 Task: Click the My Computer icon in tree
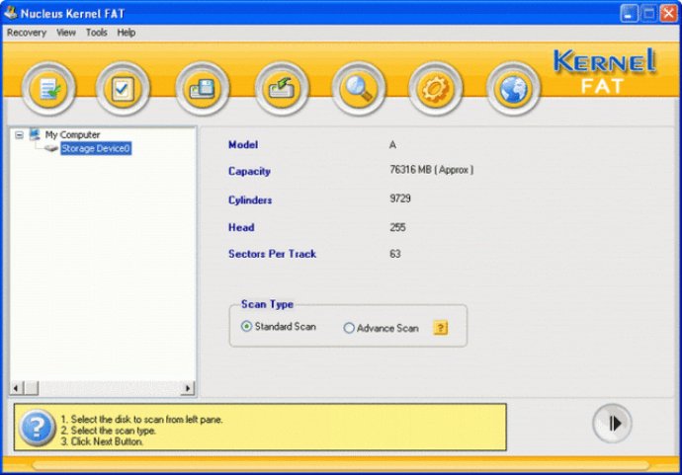click(x=35, y=134)
